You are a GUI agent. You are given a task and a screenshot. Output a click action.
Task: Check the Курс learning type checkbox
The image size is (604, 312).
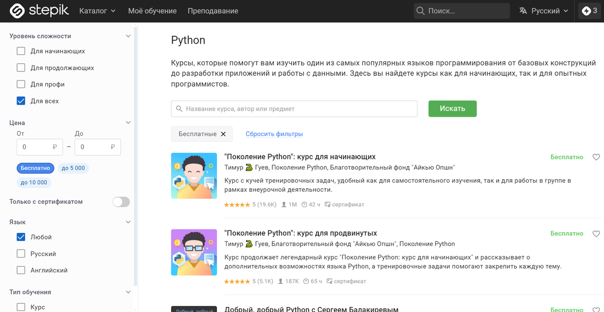[x=21, y=306]
